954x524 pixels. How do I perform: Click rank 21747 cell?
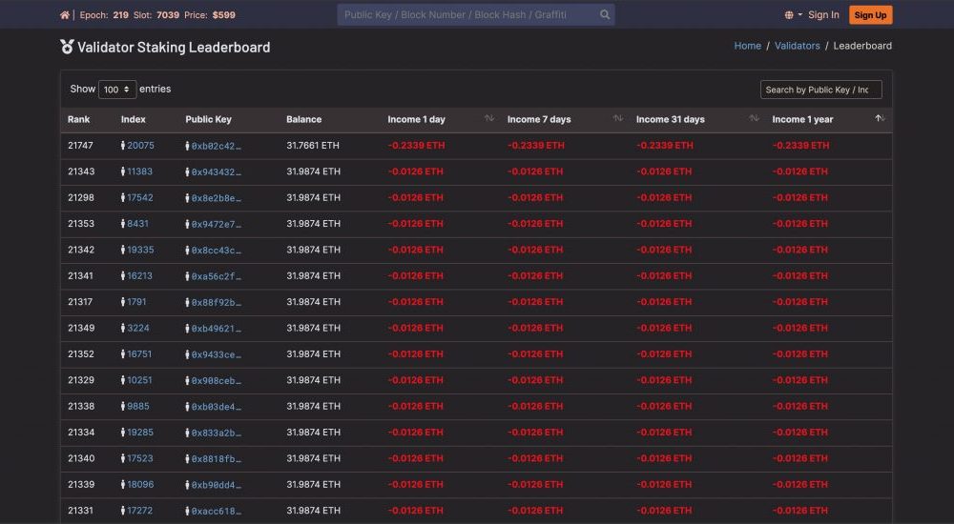coord(80,145)
